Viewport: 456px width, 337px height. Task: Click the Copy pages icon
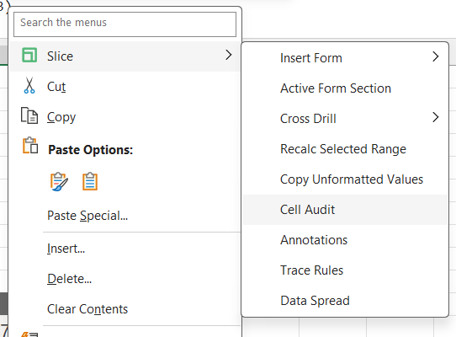click(29, 115)
